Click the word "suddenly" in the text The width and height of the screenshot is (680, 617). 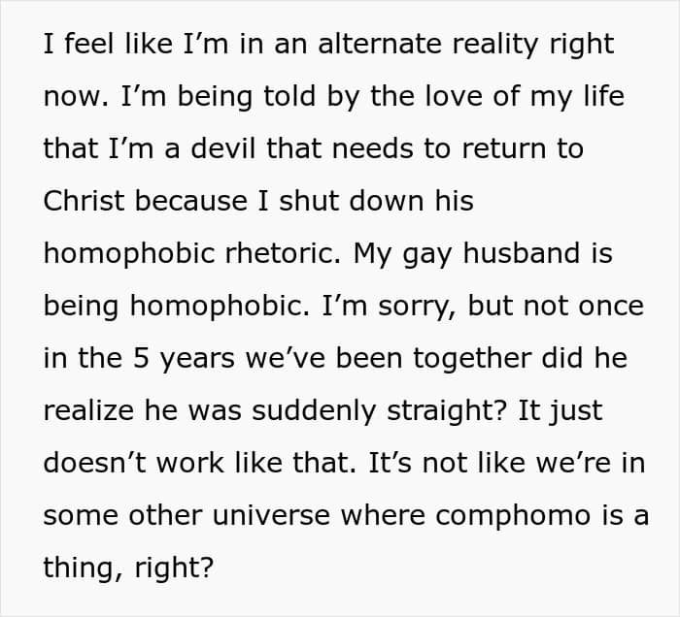(x=314, y=412)
